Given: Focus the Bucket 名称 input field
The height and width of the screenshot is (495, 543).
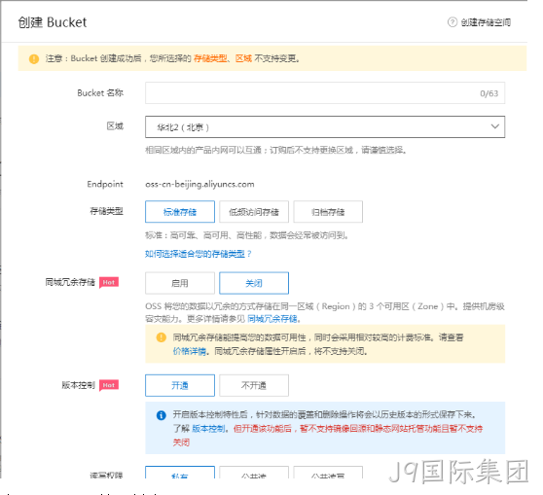Looking at the screenshot, I should (325, 93).
